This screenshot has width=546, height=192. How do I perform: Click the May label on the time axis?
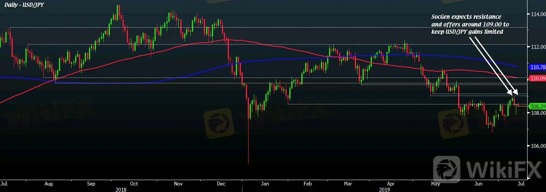tap(436, 184)
